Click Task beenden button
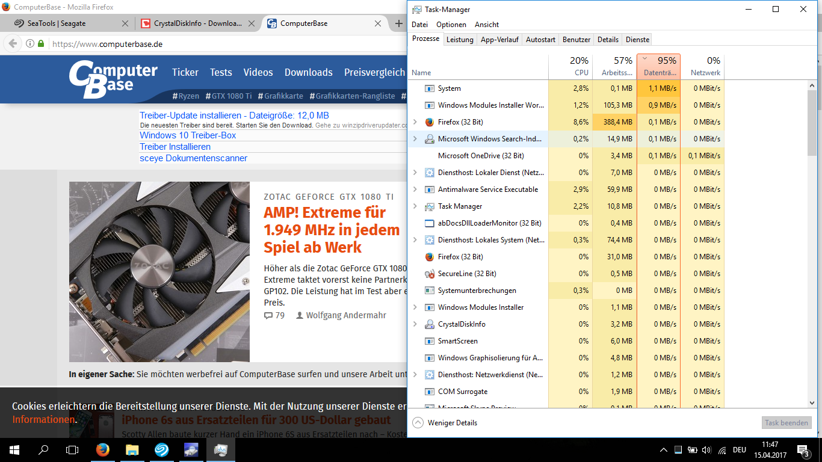 click(786, 423)
